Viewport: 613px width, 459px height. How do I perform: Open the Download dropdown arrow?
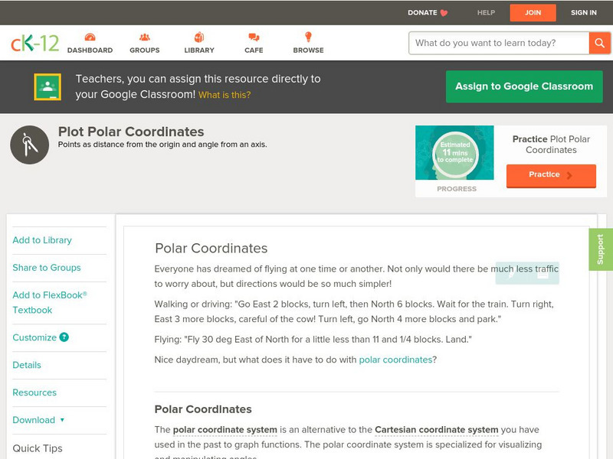[62, 420]
